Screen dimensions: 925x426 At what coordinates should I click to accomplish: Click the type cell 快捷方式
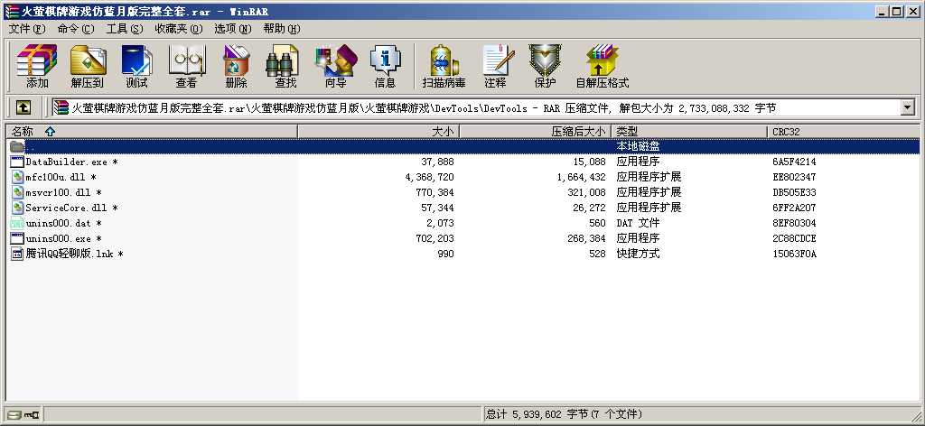pyautogui.click(x=639, y=254)
